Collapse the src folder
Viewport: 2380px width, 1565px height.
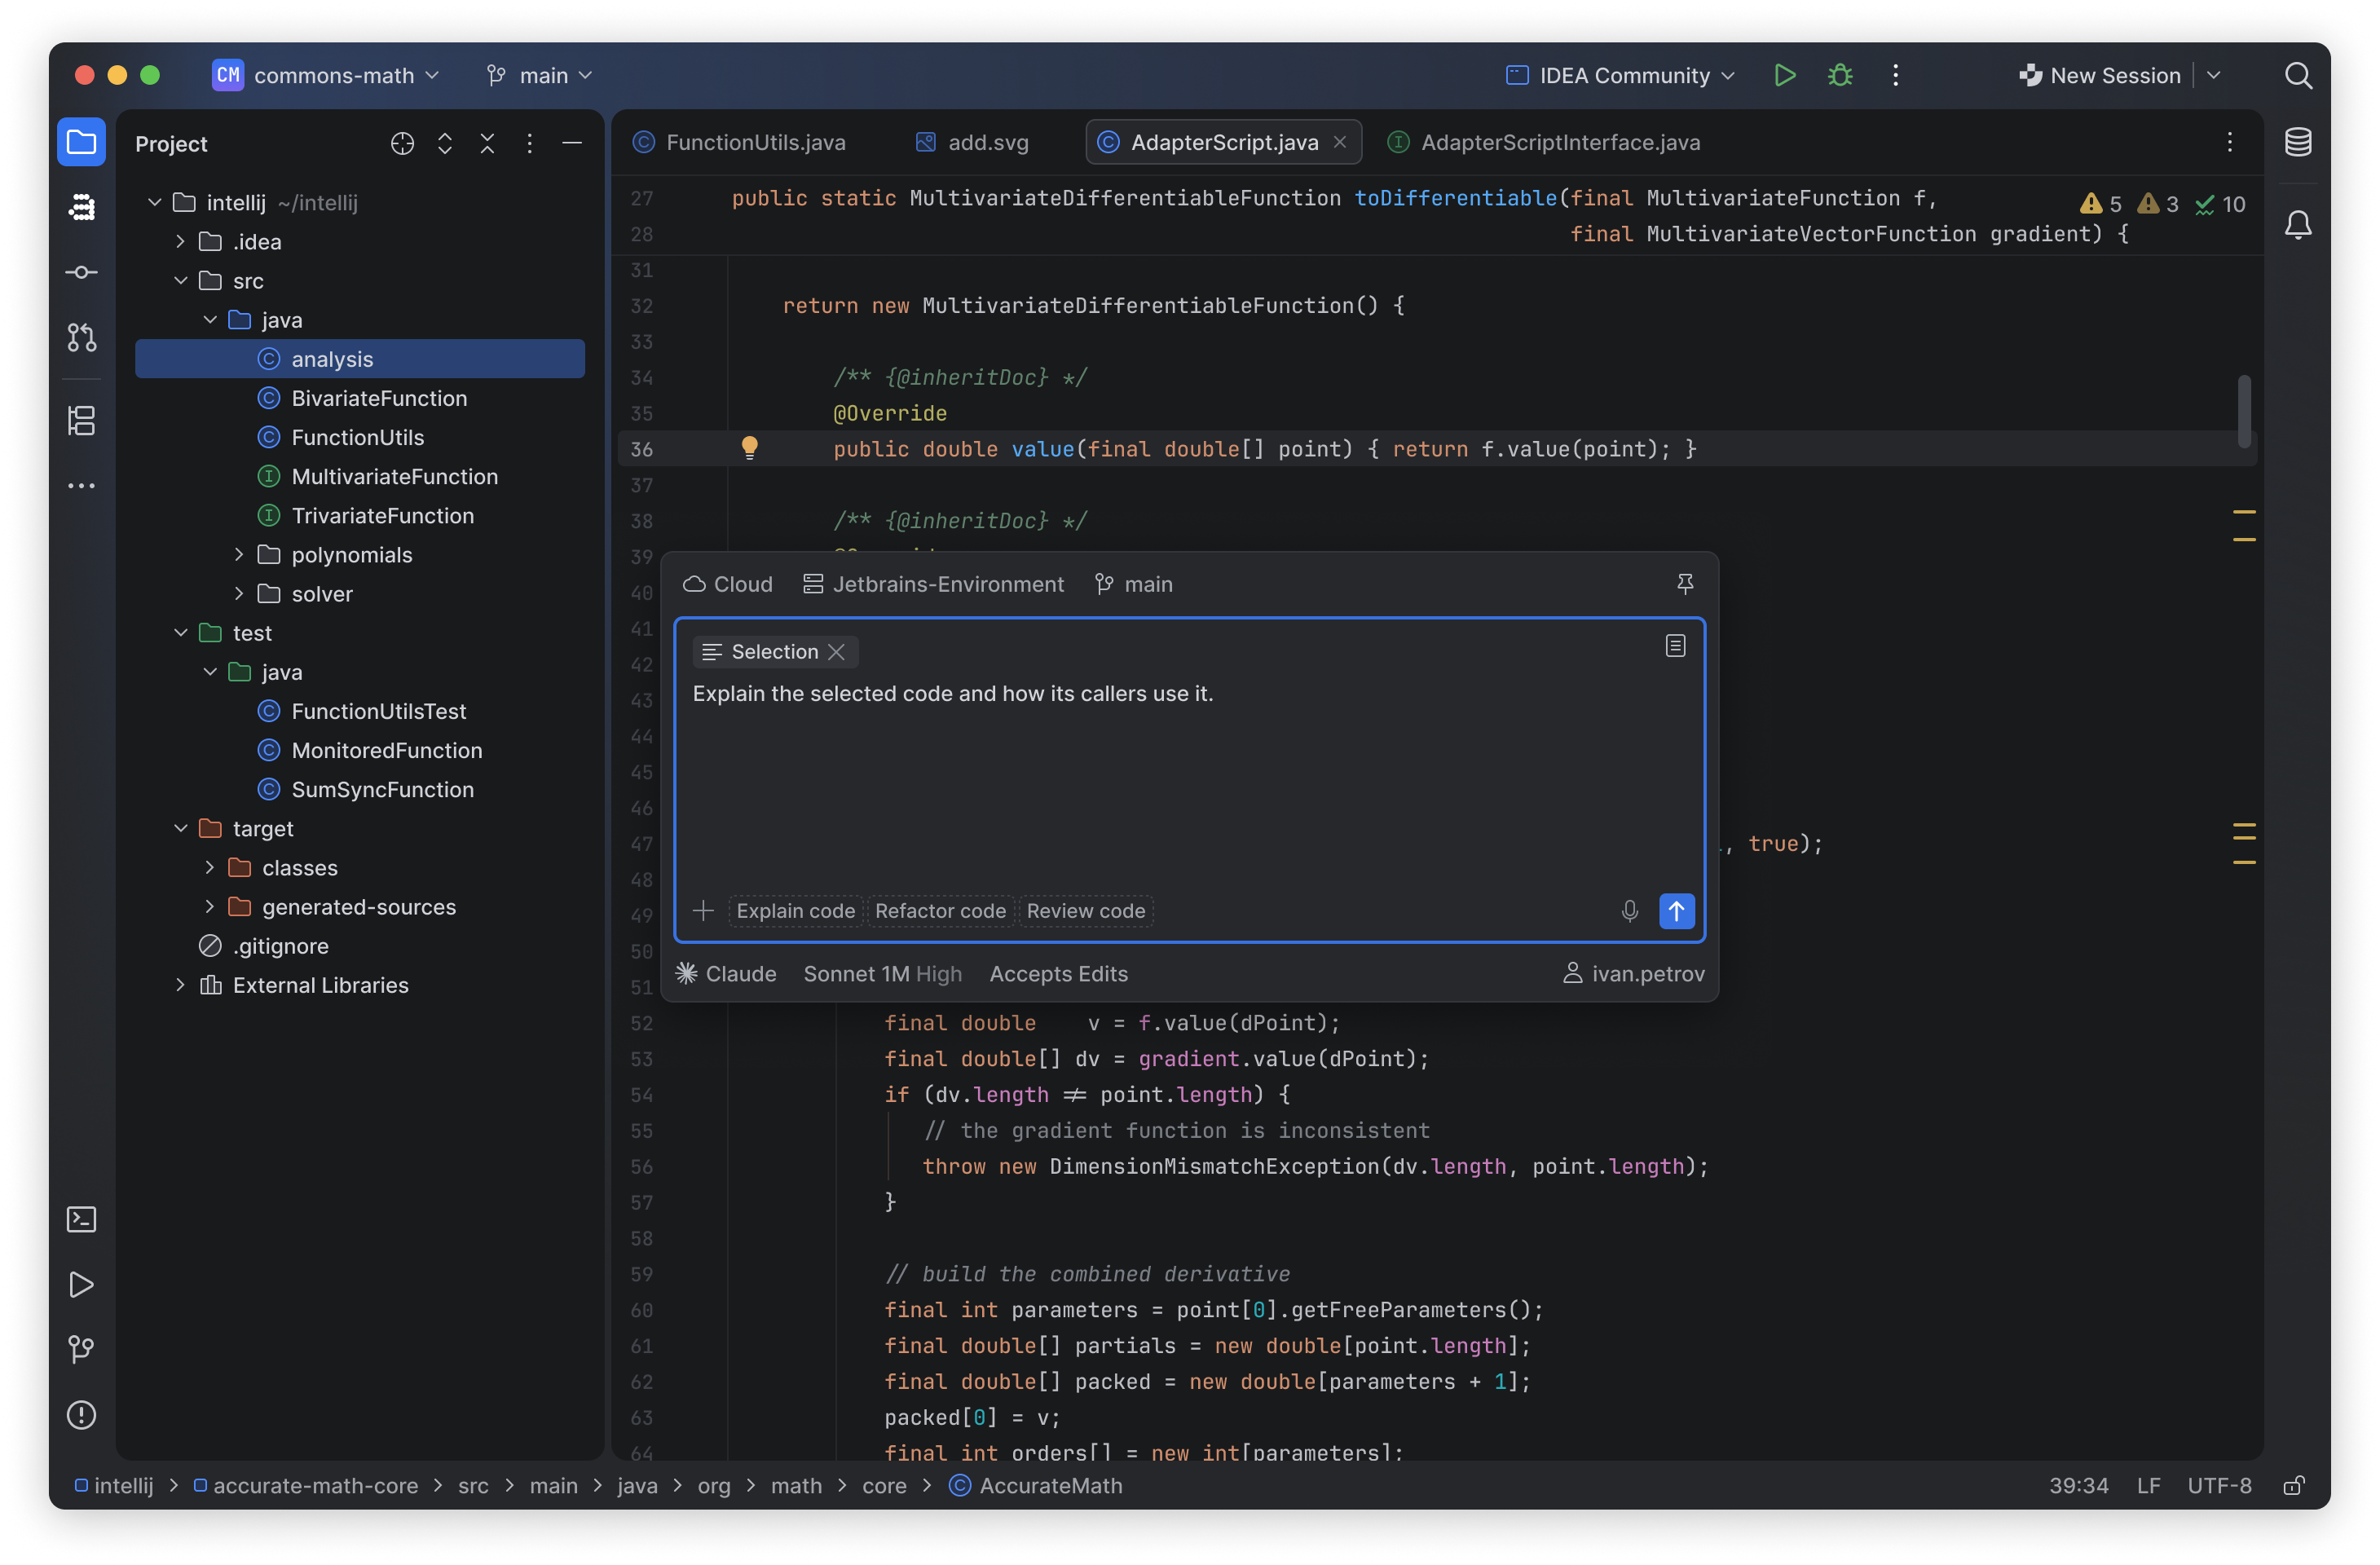click(180, 281)
